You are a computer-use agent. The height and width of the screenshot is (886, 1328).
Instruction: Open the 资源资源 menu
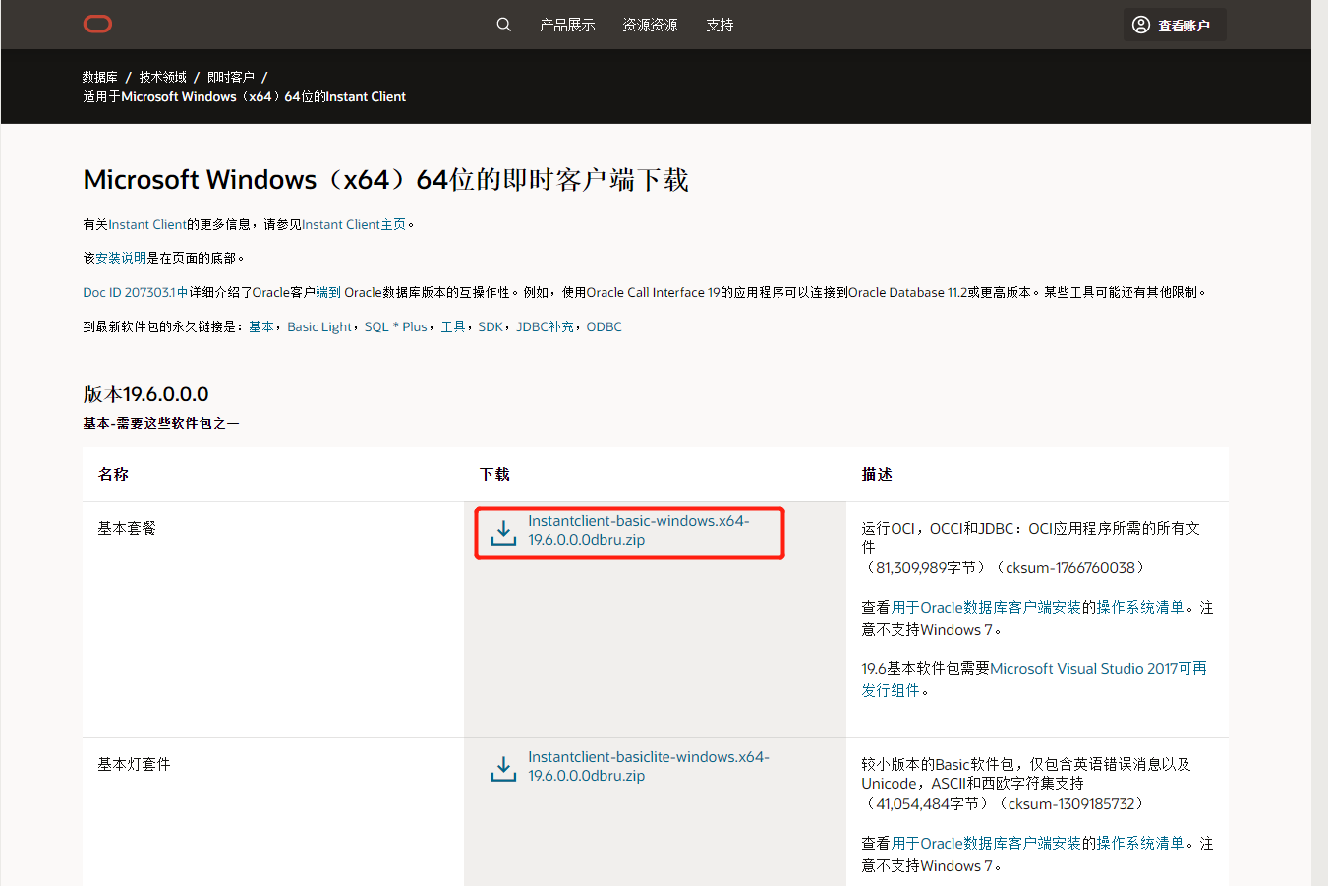[x=650, y=25]
